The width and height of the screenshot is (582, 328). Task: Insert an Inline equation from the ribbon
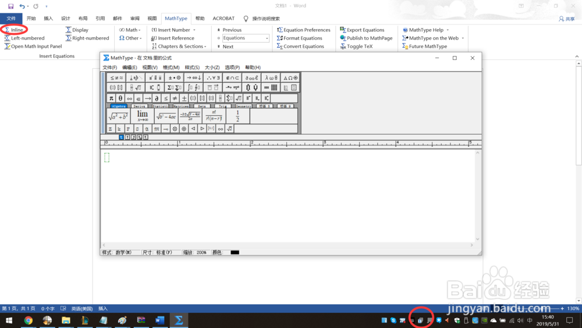coord(14,30)
